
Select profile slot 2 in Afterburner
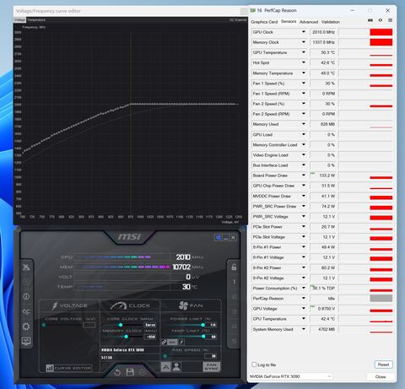click(234, 296)
